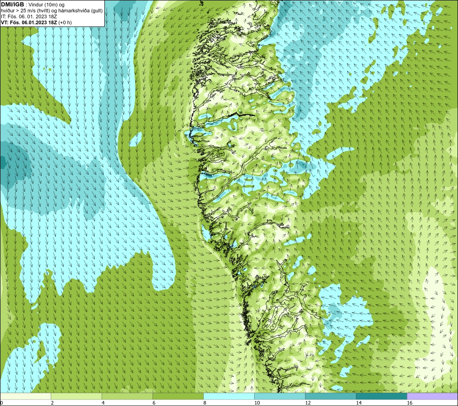Click the 0–2 m/s pale color swatch
458x406 pixels.
26,396
